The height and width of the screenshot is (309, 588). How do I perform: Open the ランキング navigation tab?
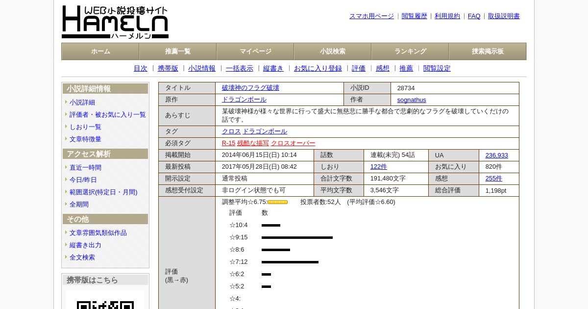pyautogui.click(x=410, y=51)
